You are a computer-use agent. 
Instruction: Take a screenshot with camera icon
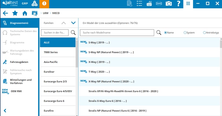click(x=169, y=3)
